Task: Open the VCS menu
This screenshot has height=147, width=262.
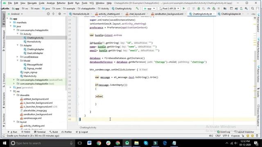Action: click(91, 3)
